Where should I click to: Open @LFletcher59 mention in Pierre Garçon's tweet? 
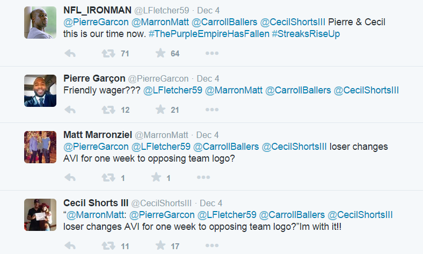click(173, 90)
